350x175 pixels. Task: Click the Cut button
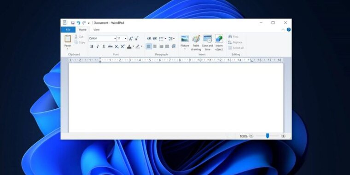pos(79,37)
